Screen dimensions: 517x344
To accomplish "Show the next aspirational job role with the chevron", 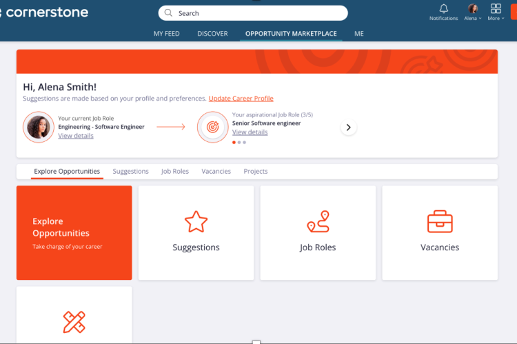I will click(x=349, y=128).
